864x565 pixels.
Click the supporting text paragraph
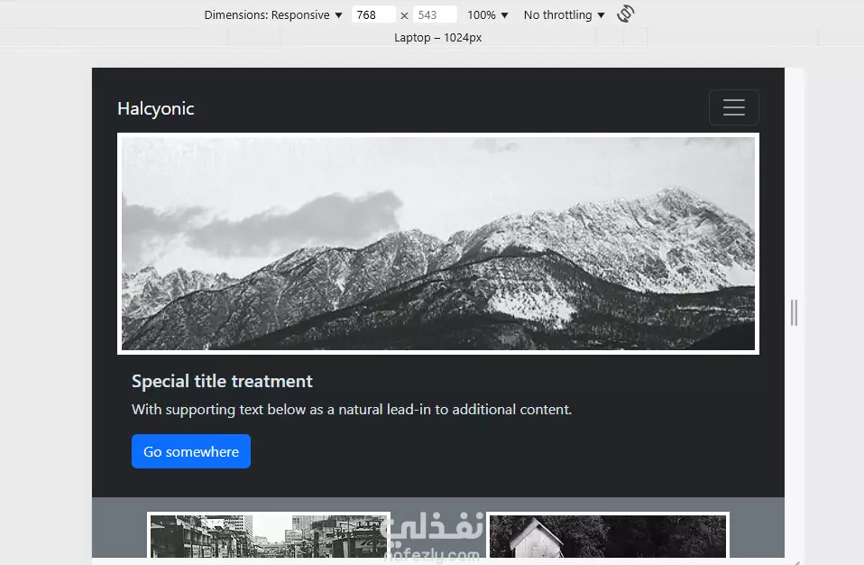pos(352,410)
